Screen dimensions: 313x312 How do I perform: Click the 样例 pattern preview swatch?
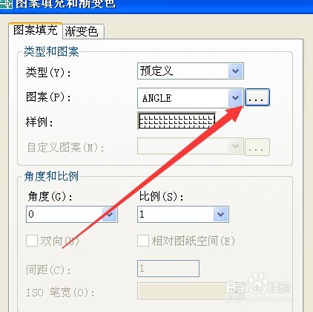[x=177, y=121]
